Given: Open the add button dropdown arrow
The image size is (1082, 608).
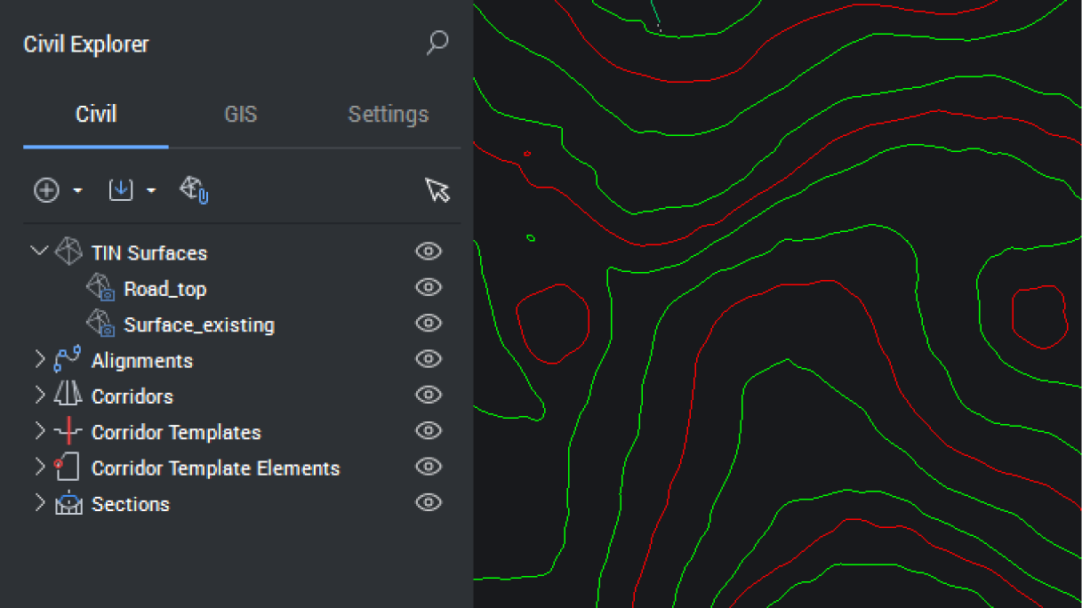Looking at the screenshot, I should coord(78,190).
